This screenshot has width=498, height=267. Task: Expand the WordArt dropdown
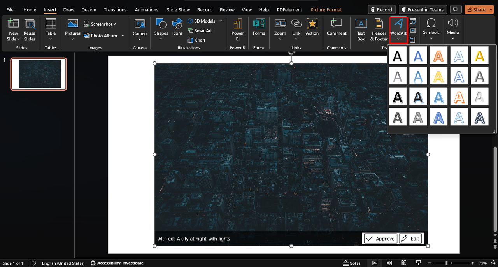(x=398, y=39)
